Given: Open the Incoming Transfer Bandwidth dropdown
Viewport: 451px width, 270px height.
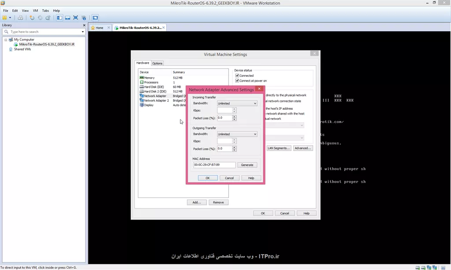Looking at the screenshot, I should [237, 104].
